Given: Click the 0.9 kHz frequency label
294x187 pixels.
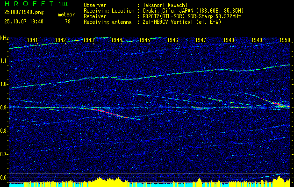Looking at the screenshot, I should pos(4,108).
